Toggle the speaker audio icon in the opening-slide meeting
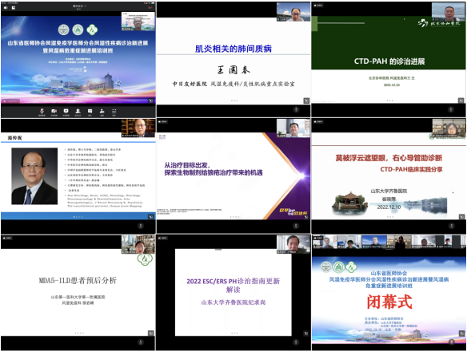Screen dimensions: 467x351 pyautogui.click(x=6, y=8)
